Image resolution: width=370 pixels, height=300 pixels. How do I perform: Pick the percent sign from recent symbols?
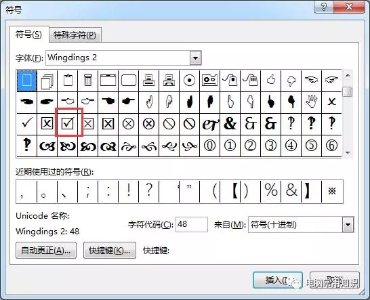pyautogui.click(x=271, y=191)
